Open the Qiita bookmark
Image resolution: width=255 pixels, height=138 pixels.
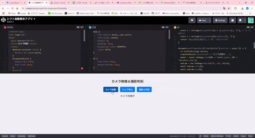115,13
